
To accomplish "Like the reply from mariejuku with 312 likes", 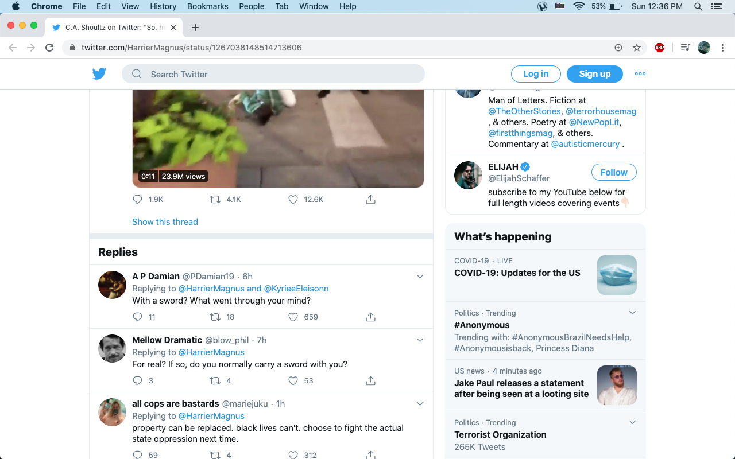I will [x=293, y=455].
